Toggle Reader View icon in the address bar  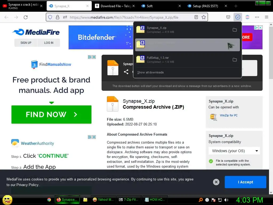coord(196,17)
